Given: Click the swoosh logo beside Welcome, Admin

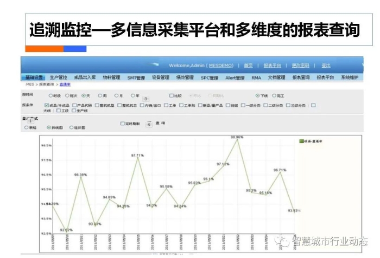Looking at the screenshot, I should (155, 64).
